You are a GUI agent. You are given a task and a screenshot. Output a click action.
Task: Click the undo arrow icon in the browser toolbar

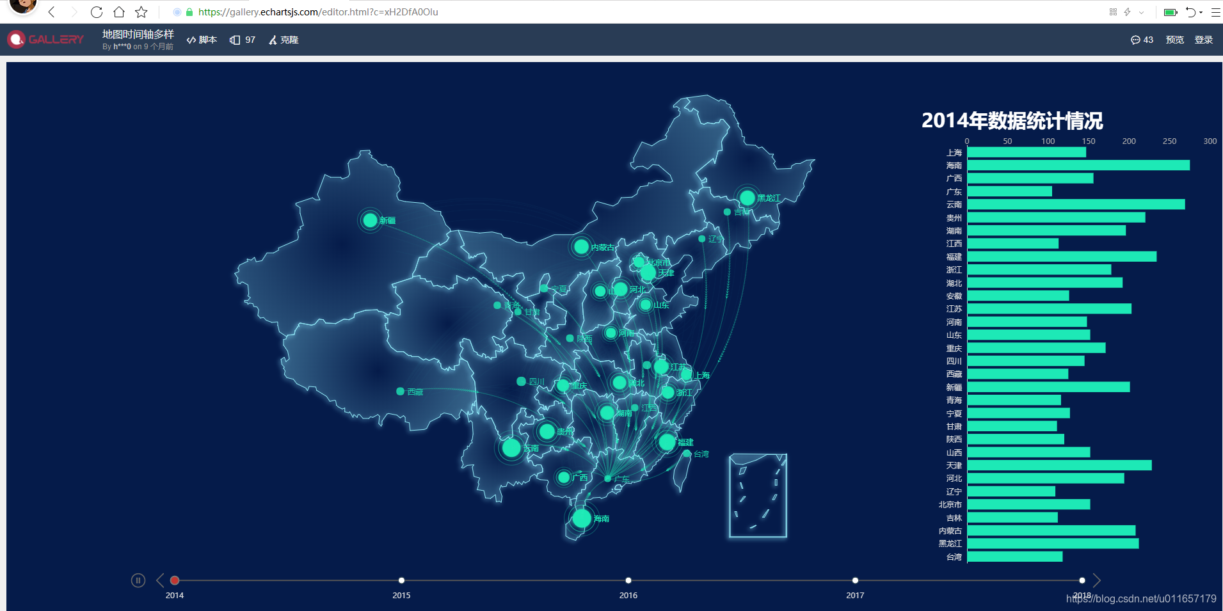[1190, 12]
